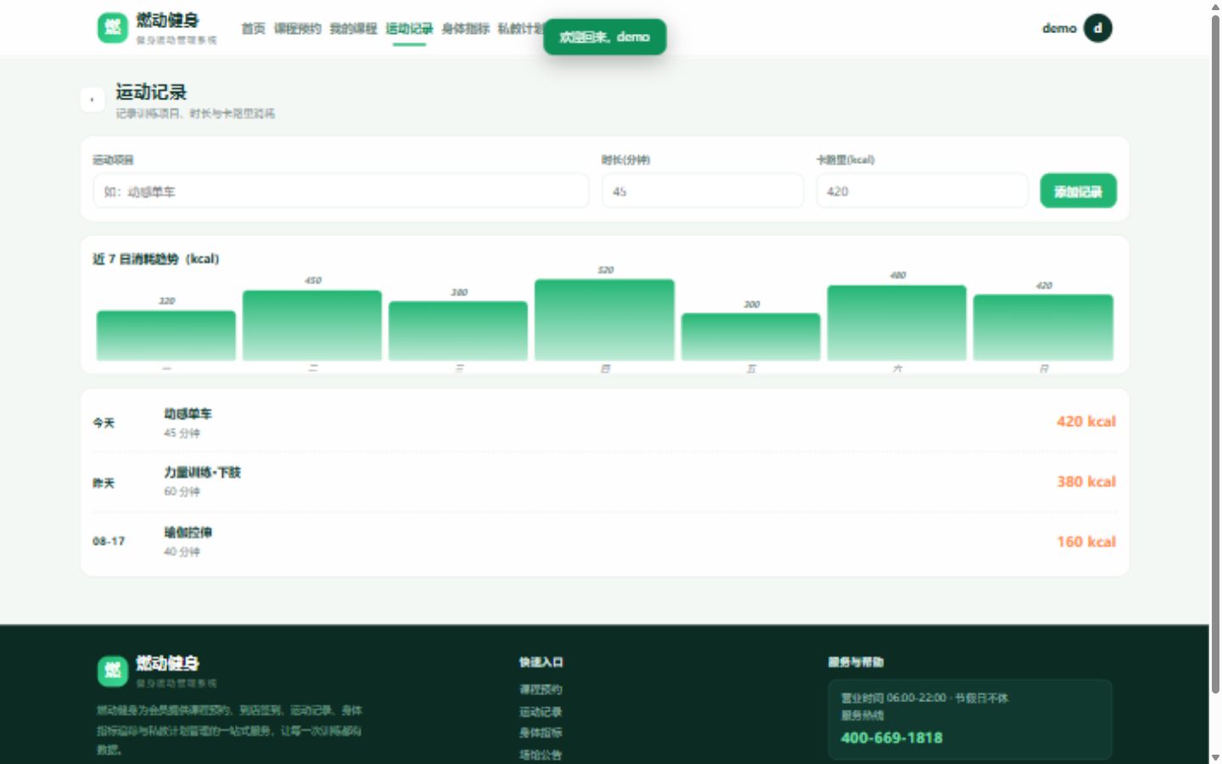Open 课程预约 in the top navigation

[297, 29]
